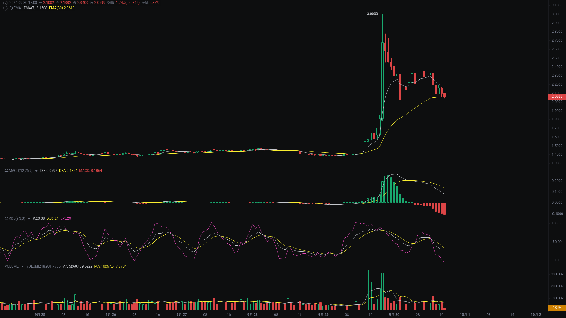Click the 3.0000 high price marker arrow
This screenshot has height=318, width=566.
pyautogui.click(x=374, y=14)
